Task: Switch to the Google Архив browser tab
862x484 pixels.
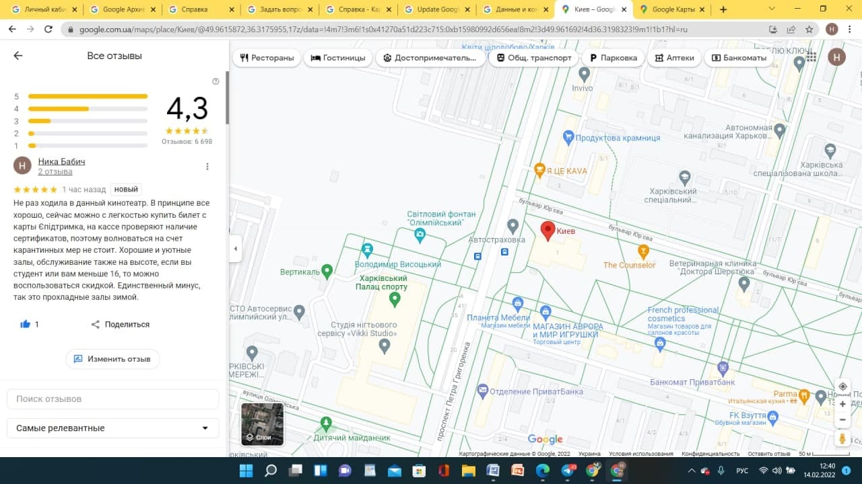Action: click(122, 9)
